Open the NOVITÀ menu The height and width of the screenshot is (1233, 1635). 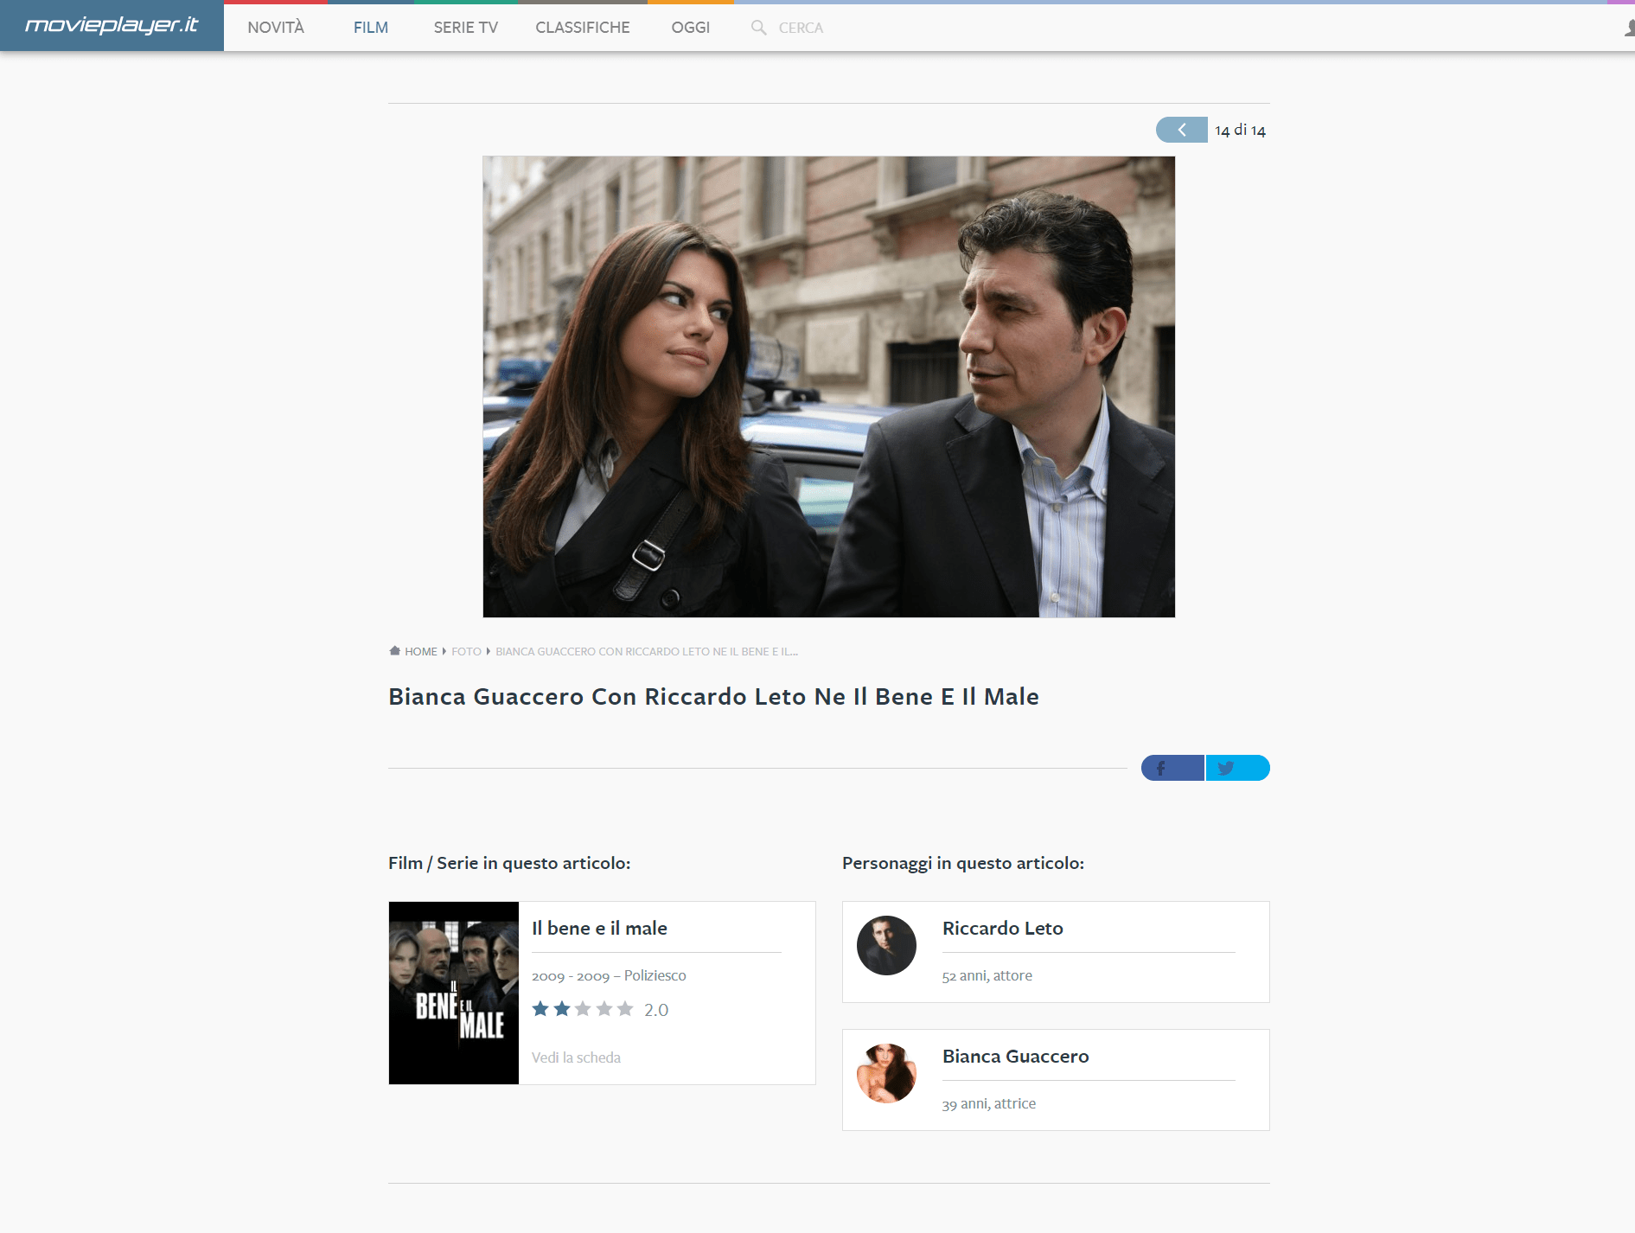pos(276,28)
